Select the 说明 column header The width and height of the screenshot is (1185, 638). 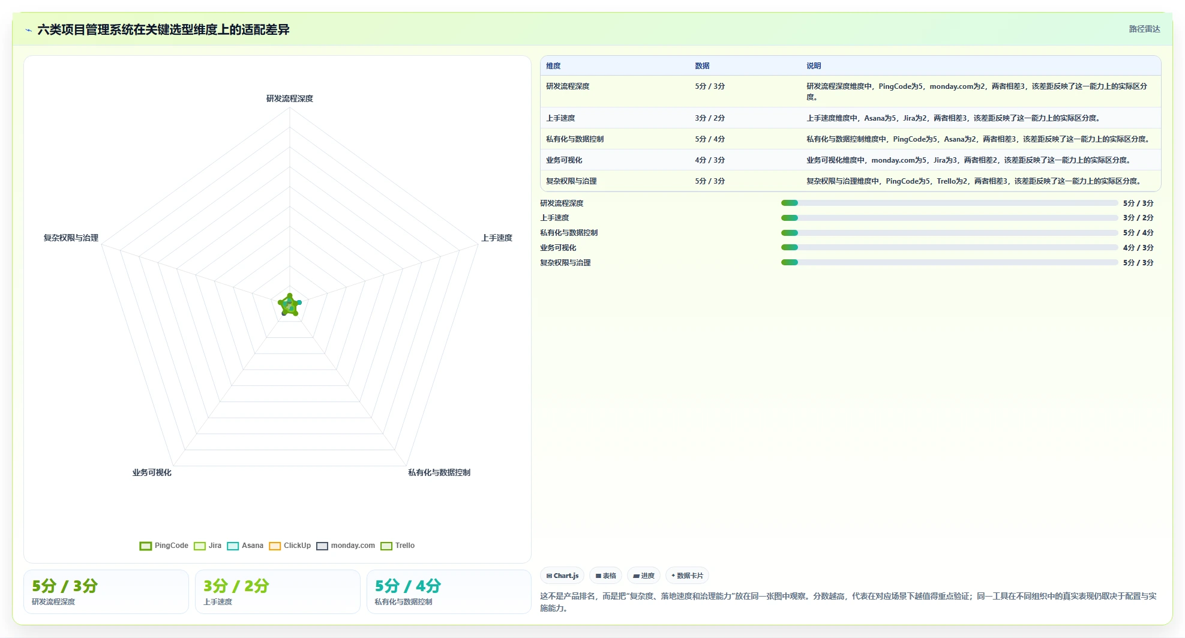[x=814, y=66]
